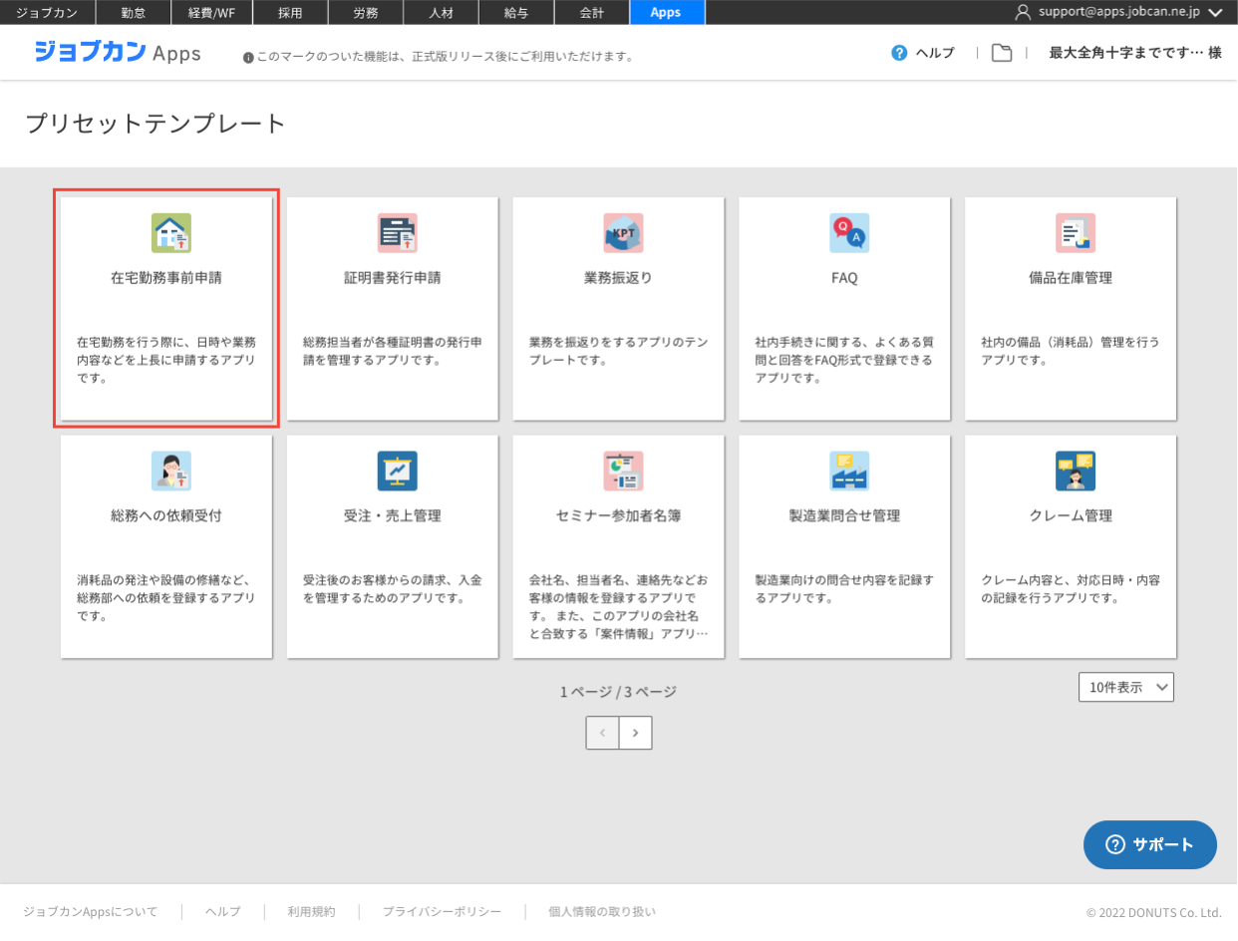
Task: Click the blue サポート button
Action: pos(1149,844)
